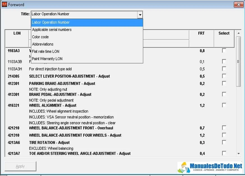Click FRT value 0,3 for Tire Rotation

coord(202,143)
